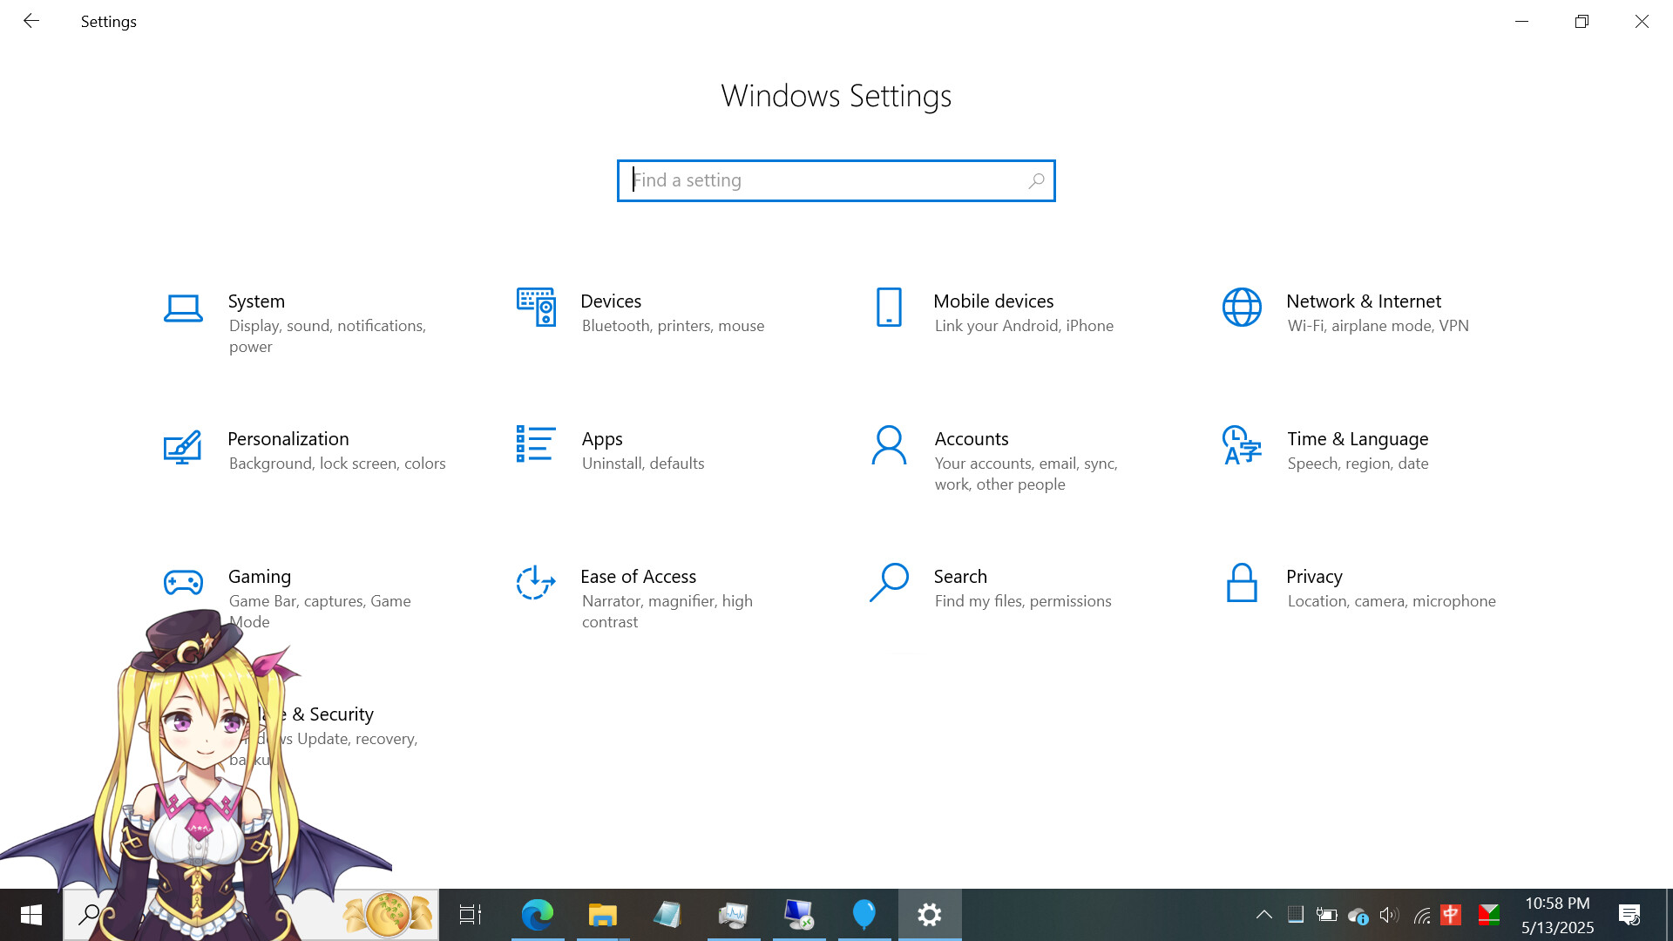Check battery status in the tray

[x=1326, y=915]
